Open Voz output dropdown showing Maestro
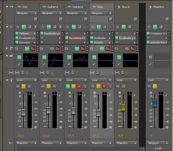Viewport: 173px width, 151px height. (26, 143)
